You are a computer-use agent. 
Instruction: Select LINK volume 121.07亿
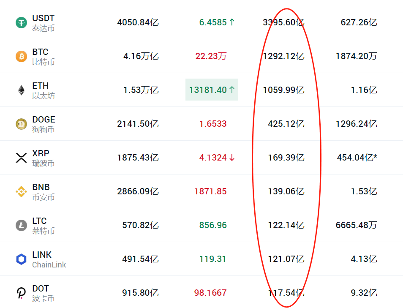click(x=286, y=259)
